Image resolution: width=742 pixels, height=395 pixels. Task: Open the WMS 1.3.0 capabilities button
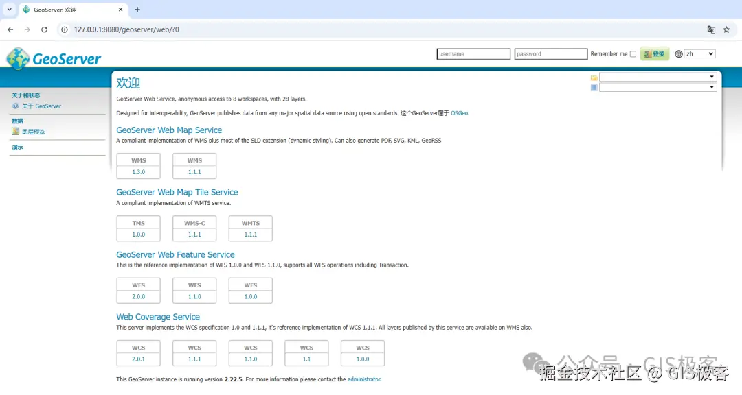coord(139,166)
